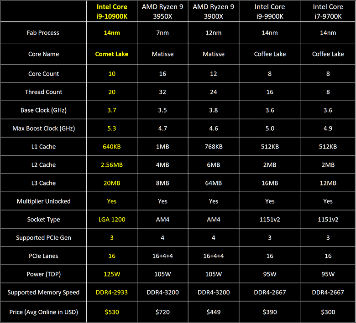Click the Multiplier Unlocked row label

coord(44,201)
